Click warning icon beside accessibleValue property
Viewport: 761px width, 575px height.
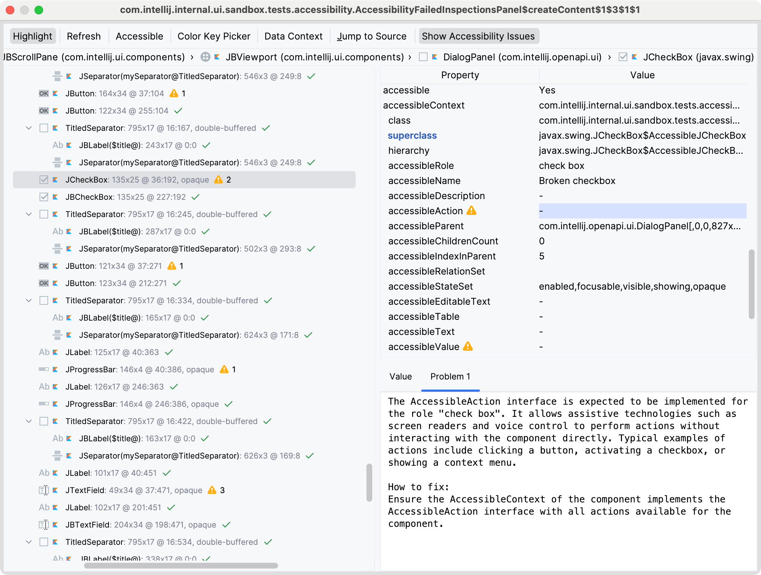click(x=467, y=347)
